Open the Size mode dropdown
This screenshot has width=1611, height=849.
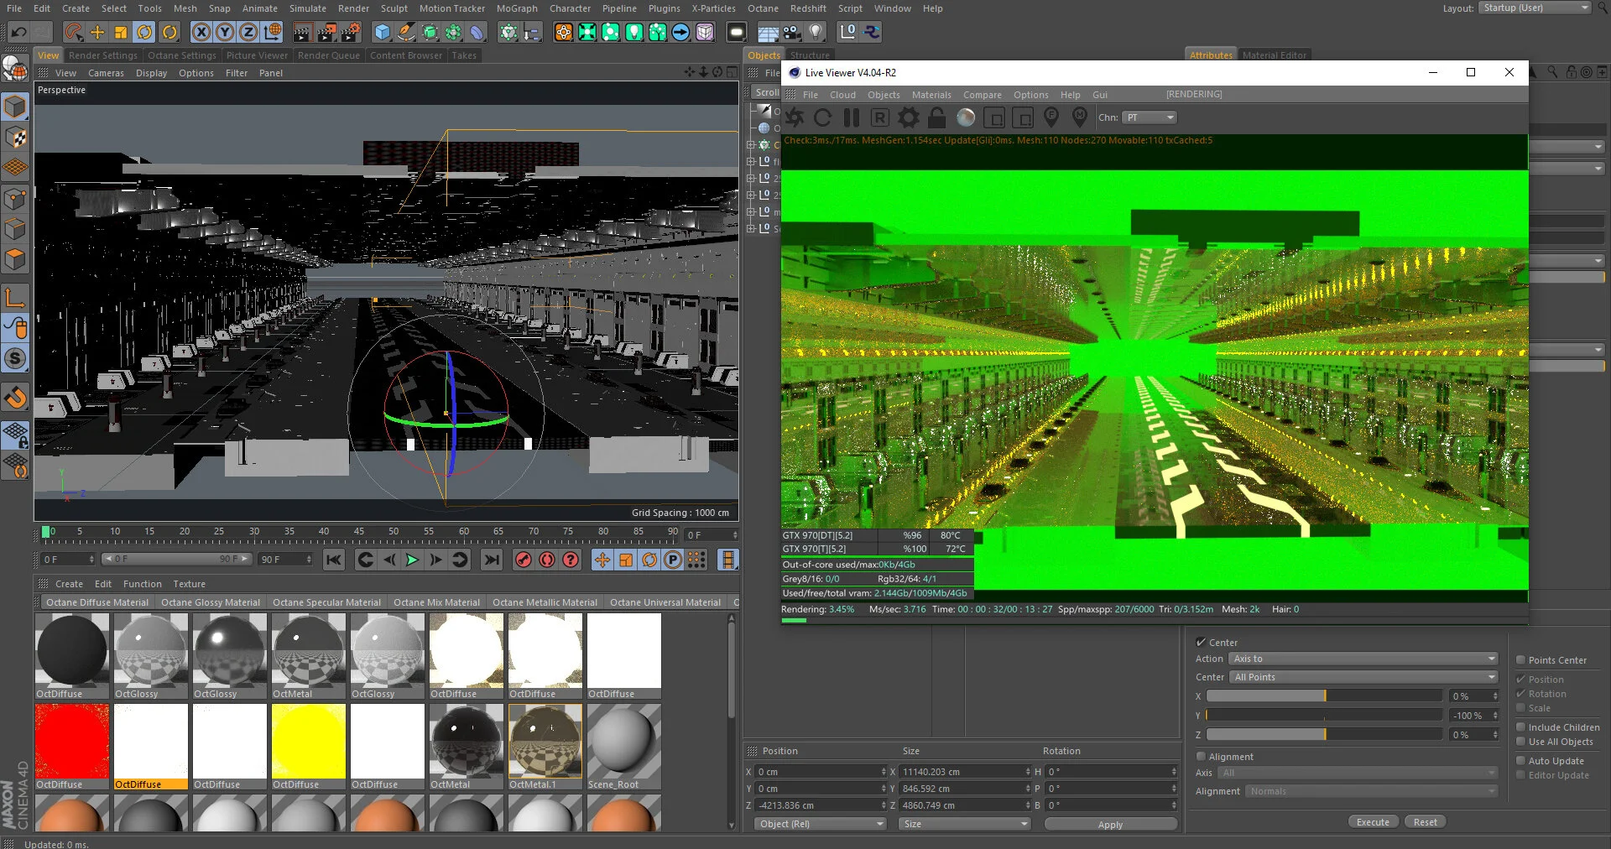tap(965, 824)
